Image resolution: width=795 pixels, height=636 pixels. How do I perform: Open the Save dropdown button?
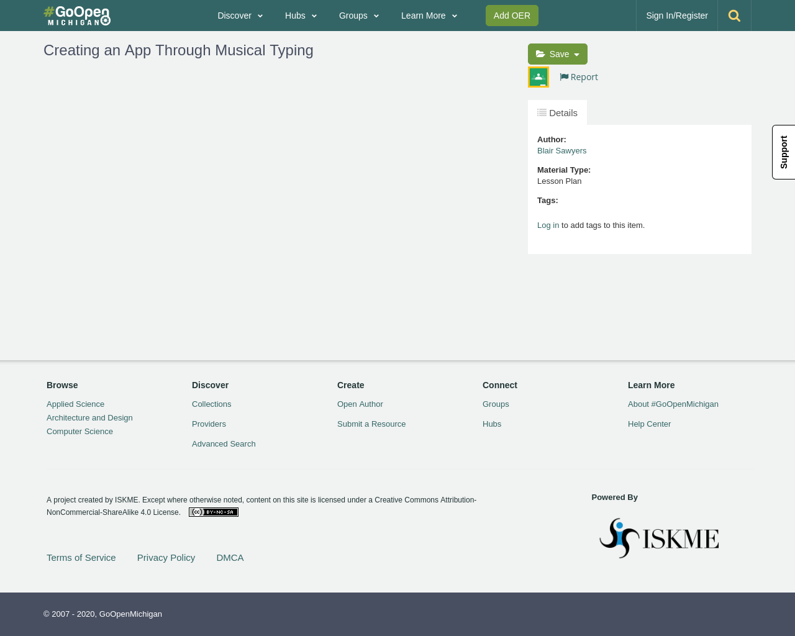pyautogui.click(x=557, y=54)
